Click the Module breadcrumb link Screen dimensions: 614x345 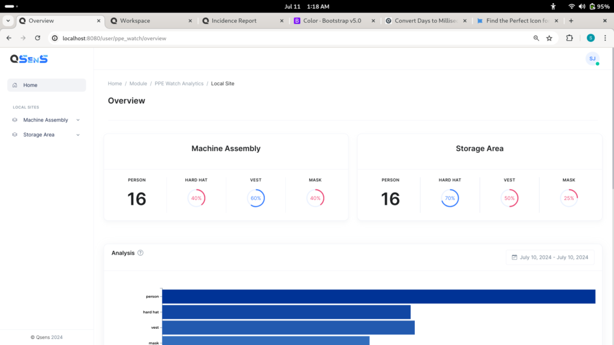click(139, 83)
